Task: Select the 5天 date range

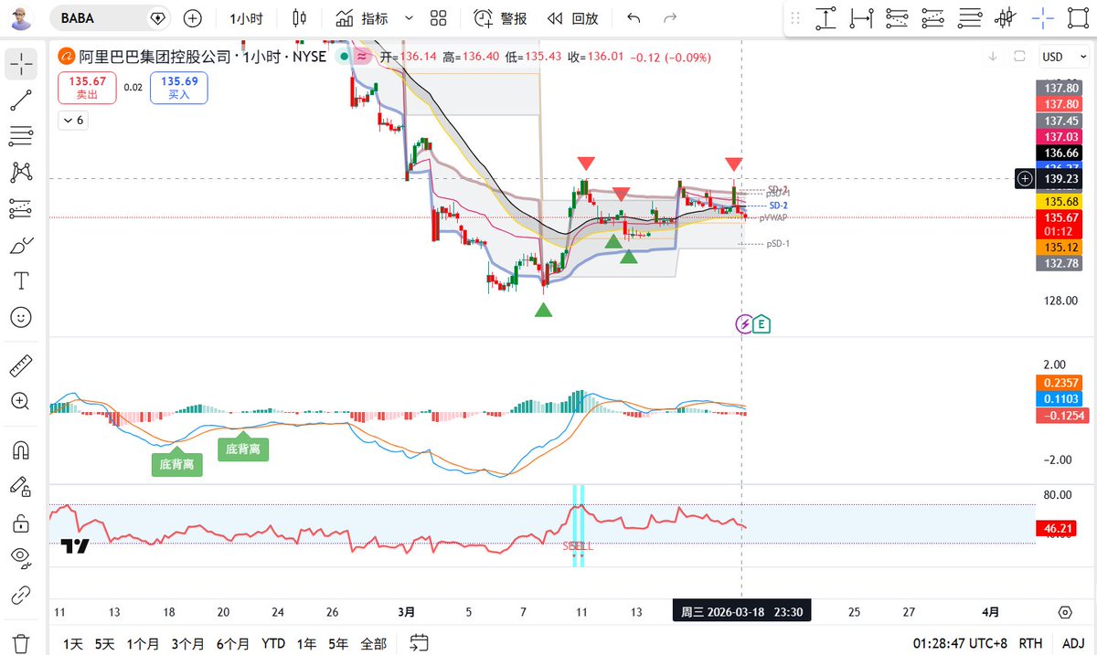Action: tap(105, 644)
